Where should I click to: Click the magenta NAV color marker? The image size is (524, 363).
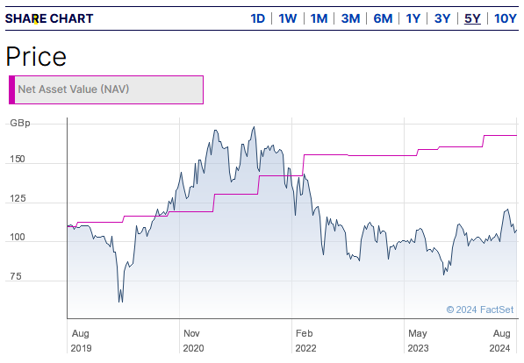[11, 89]
